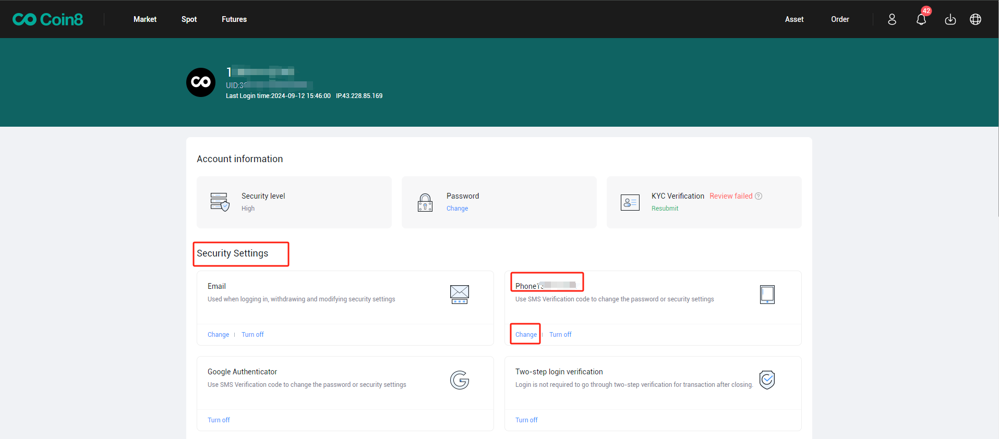Turn off Email verification
Image resolution: width=999 pixels, height=439 pixels.
click(252, 335)
